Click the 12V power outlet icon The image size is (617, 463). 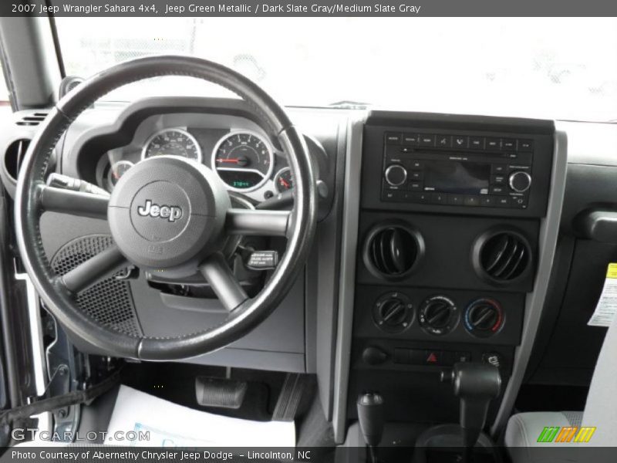(x=492, y=360)
